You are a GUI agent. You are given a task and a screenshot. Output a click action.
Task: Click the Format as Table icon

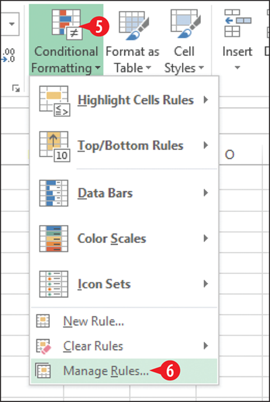tap(132, 24)
